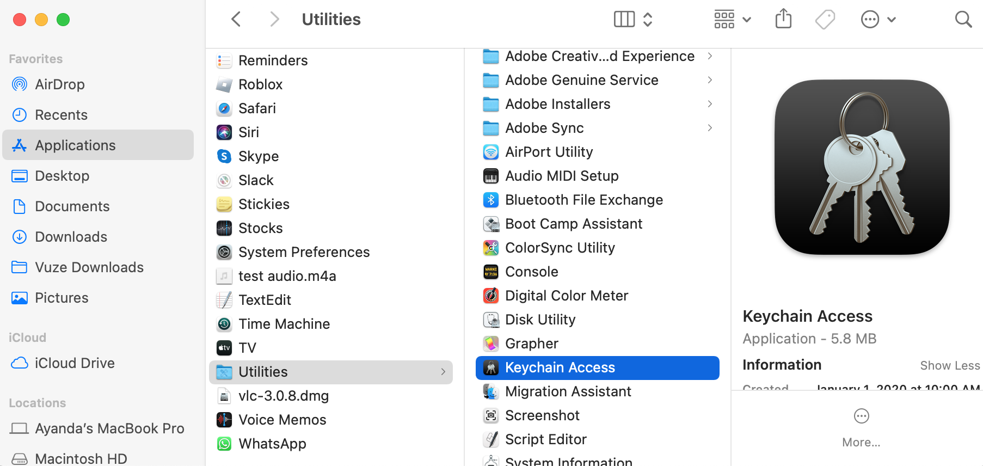Image resolution: width=983 pixels, height=466 pixels.
Task: Select System Preferences in the list
Action: click(x=331, y=252)
